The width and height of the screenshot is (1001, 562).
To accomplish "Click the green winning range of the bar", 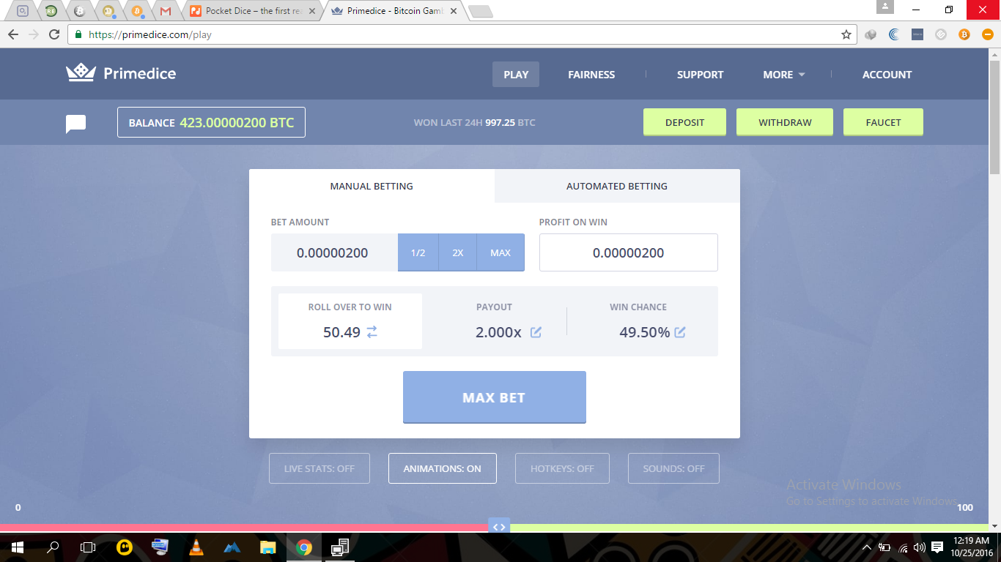I will point(749,528).
